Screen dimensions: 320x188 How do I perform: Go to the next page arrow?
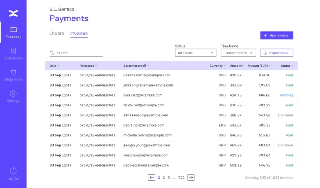(x=191, y=178)
